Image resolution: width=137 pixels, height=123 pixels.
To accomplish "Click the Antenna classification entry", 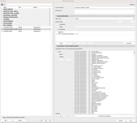I will tap(85, 91).
